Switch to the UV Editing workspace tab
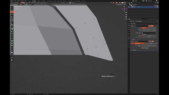This screenshot has height=95, width=169. click(44, 1)
